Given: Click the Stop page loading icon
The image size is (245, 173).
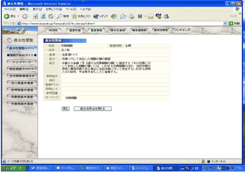Looking at the screenshot, I should pos(35,16).
